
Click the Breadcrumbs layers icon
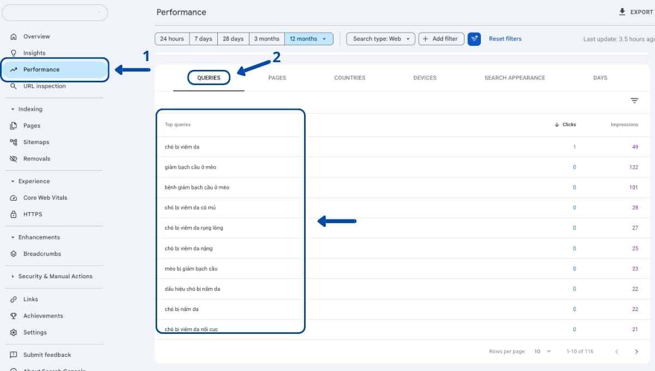(x=14, y=254)
